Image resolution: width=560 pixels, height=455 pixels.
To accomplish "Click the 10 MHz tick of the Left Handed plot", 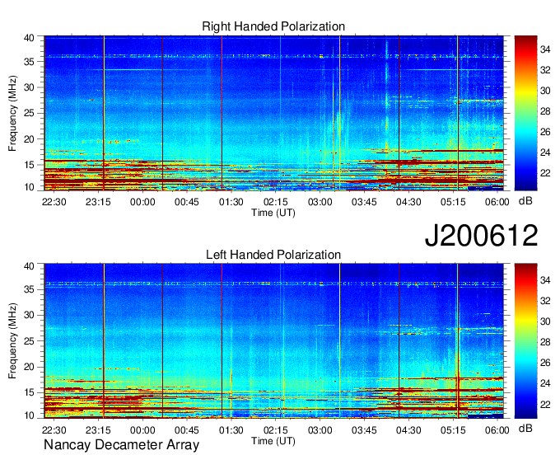I will click(29, 415).
